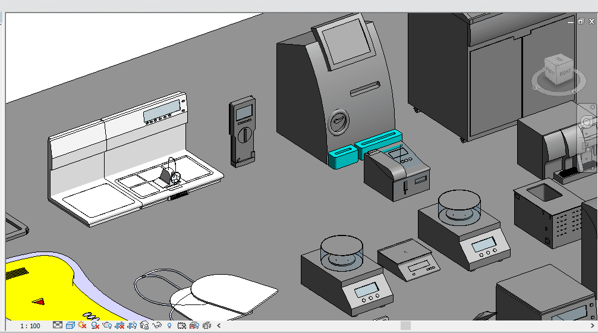The image size is (598, 333).
Task: Select the large kiosk analyzer with screen
Action: click(x=336, y=88)
